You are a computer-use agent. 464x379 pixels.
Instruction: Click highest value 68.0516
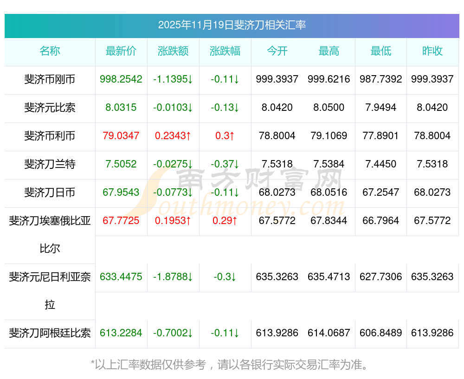click(329, 193)
